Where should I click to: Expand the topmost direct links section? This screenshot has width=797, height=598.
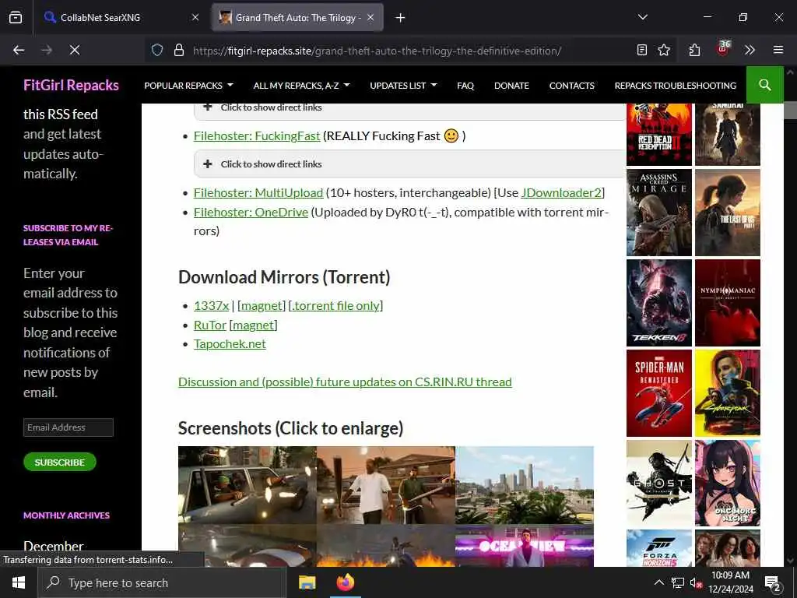click(409, 109)
